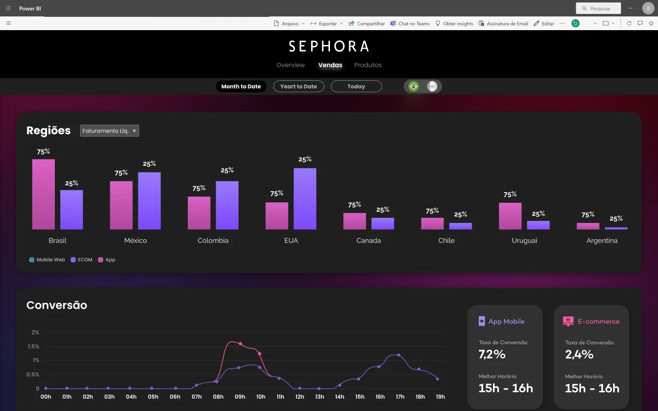The width and height of the screenshot is (658, 411).
Task: Select the Month to Date filter
Action: [241, 86]
